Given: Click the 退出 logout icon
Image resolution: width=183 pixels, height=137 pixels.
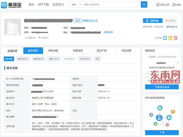Looking at the screenshot, I should coord(174,5).
